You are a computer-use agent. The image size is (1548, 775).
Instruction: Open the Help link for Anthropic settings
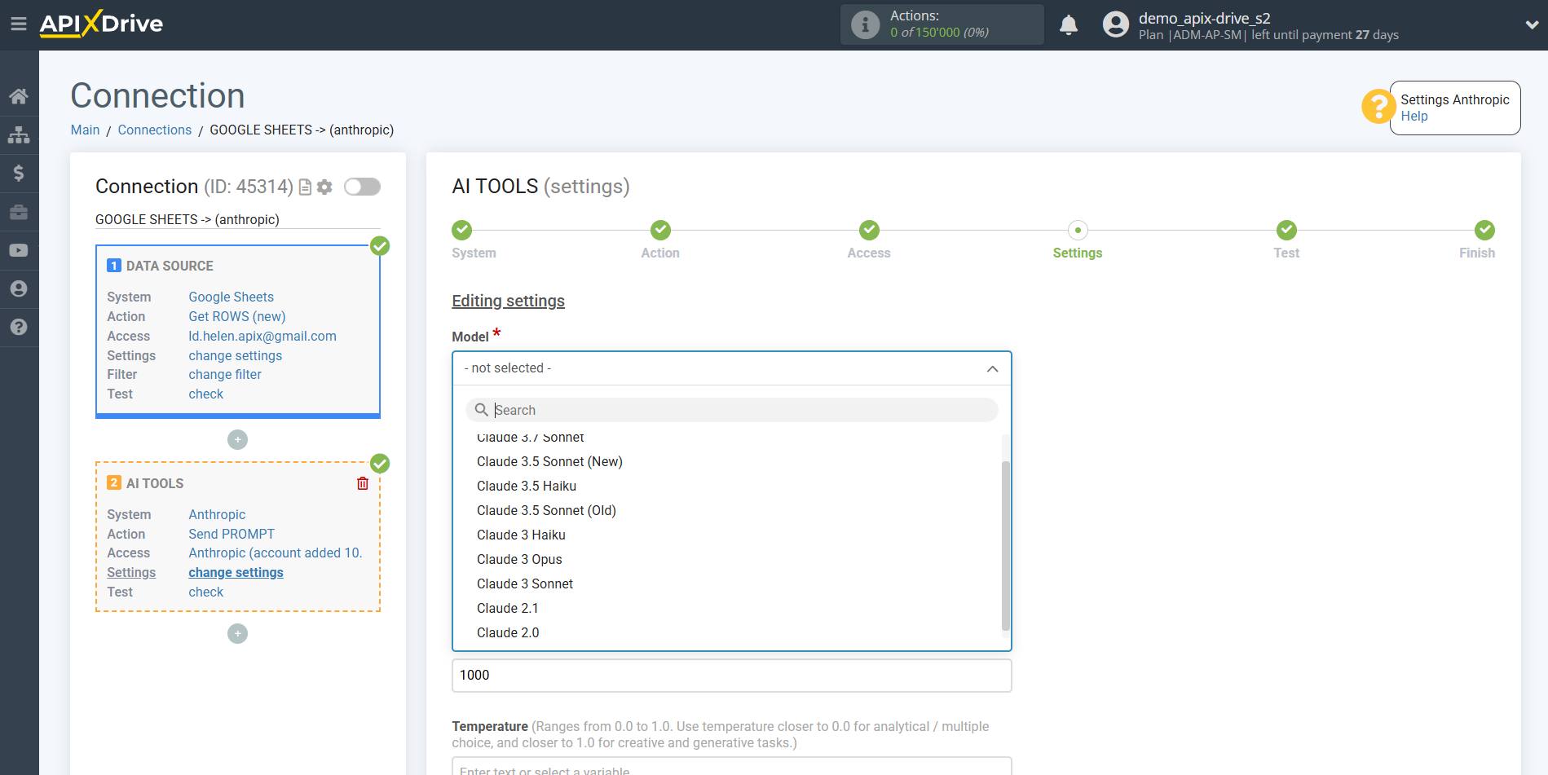tap(1414, 116)
